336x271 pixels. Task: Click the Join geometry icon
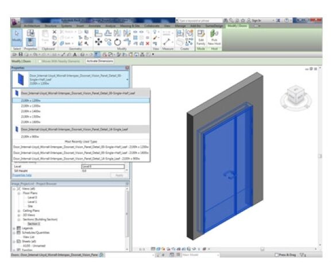point(62,43)
